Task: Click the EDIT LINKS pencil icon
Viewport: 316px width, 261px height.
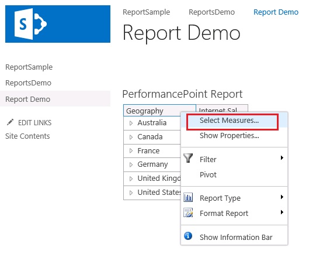Action: click(x=10, y=122)
